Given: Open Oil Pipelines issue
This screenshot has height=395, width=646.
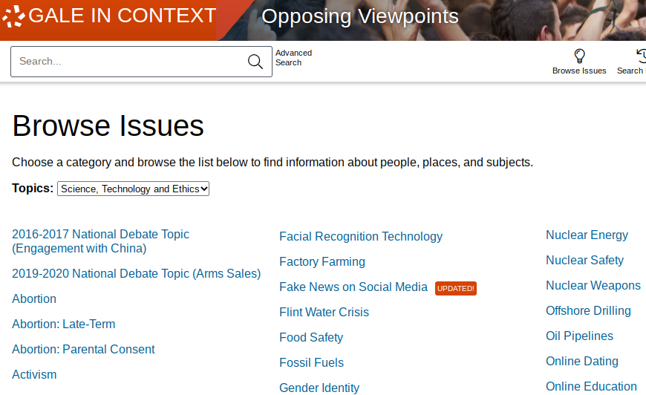Looking at the screenshot, I should tap(580, 336).
